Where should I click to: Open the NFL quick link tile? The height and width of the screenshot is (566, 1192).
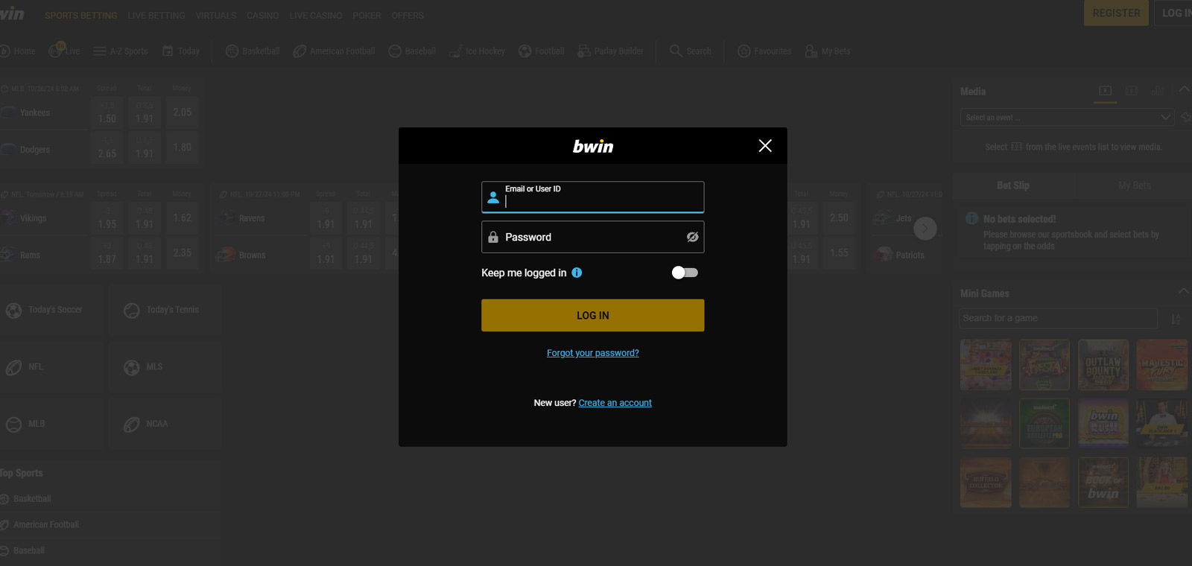[51, 367]
